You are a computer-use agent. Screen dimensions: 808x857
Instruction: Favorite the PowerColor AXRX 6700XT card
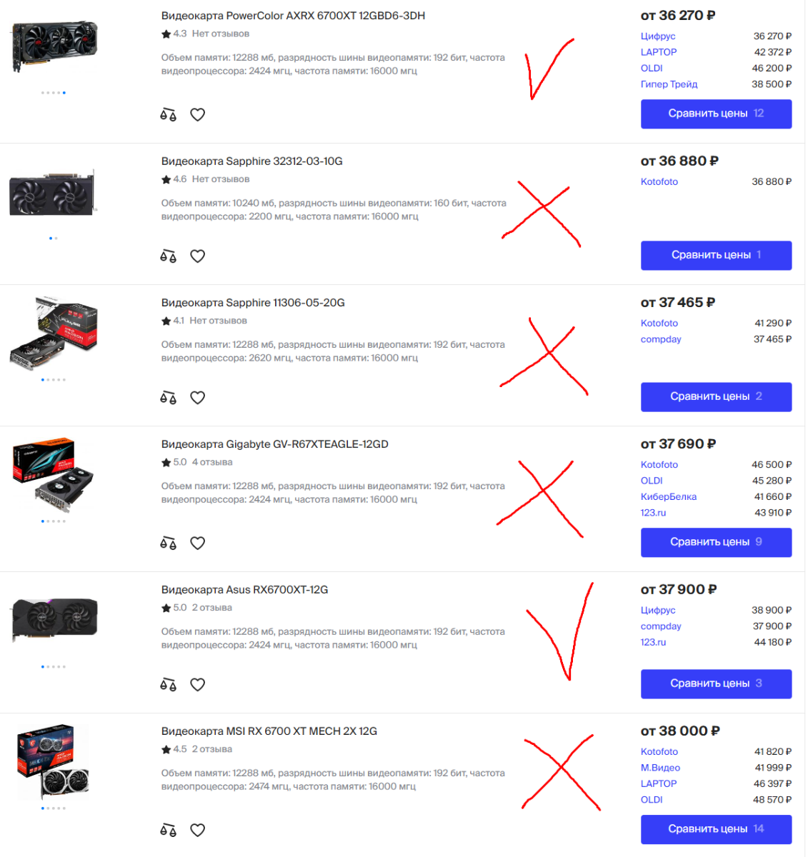[x=198, y=114]
